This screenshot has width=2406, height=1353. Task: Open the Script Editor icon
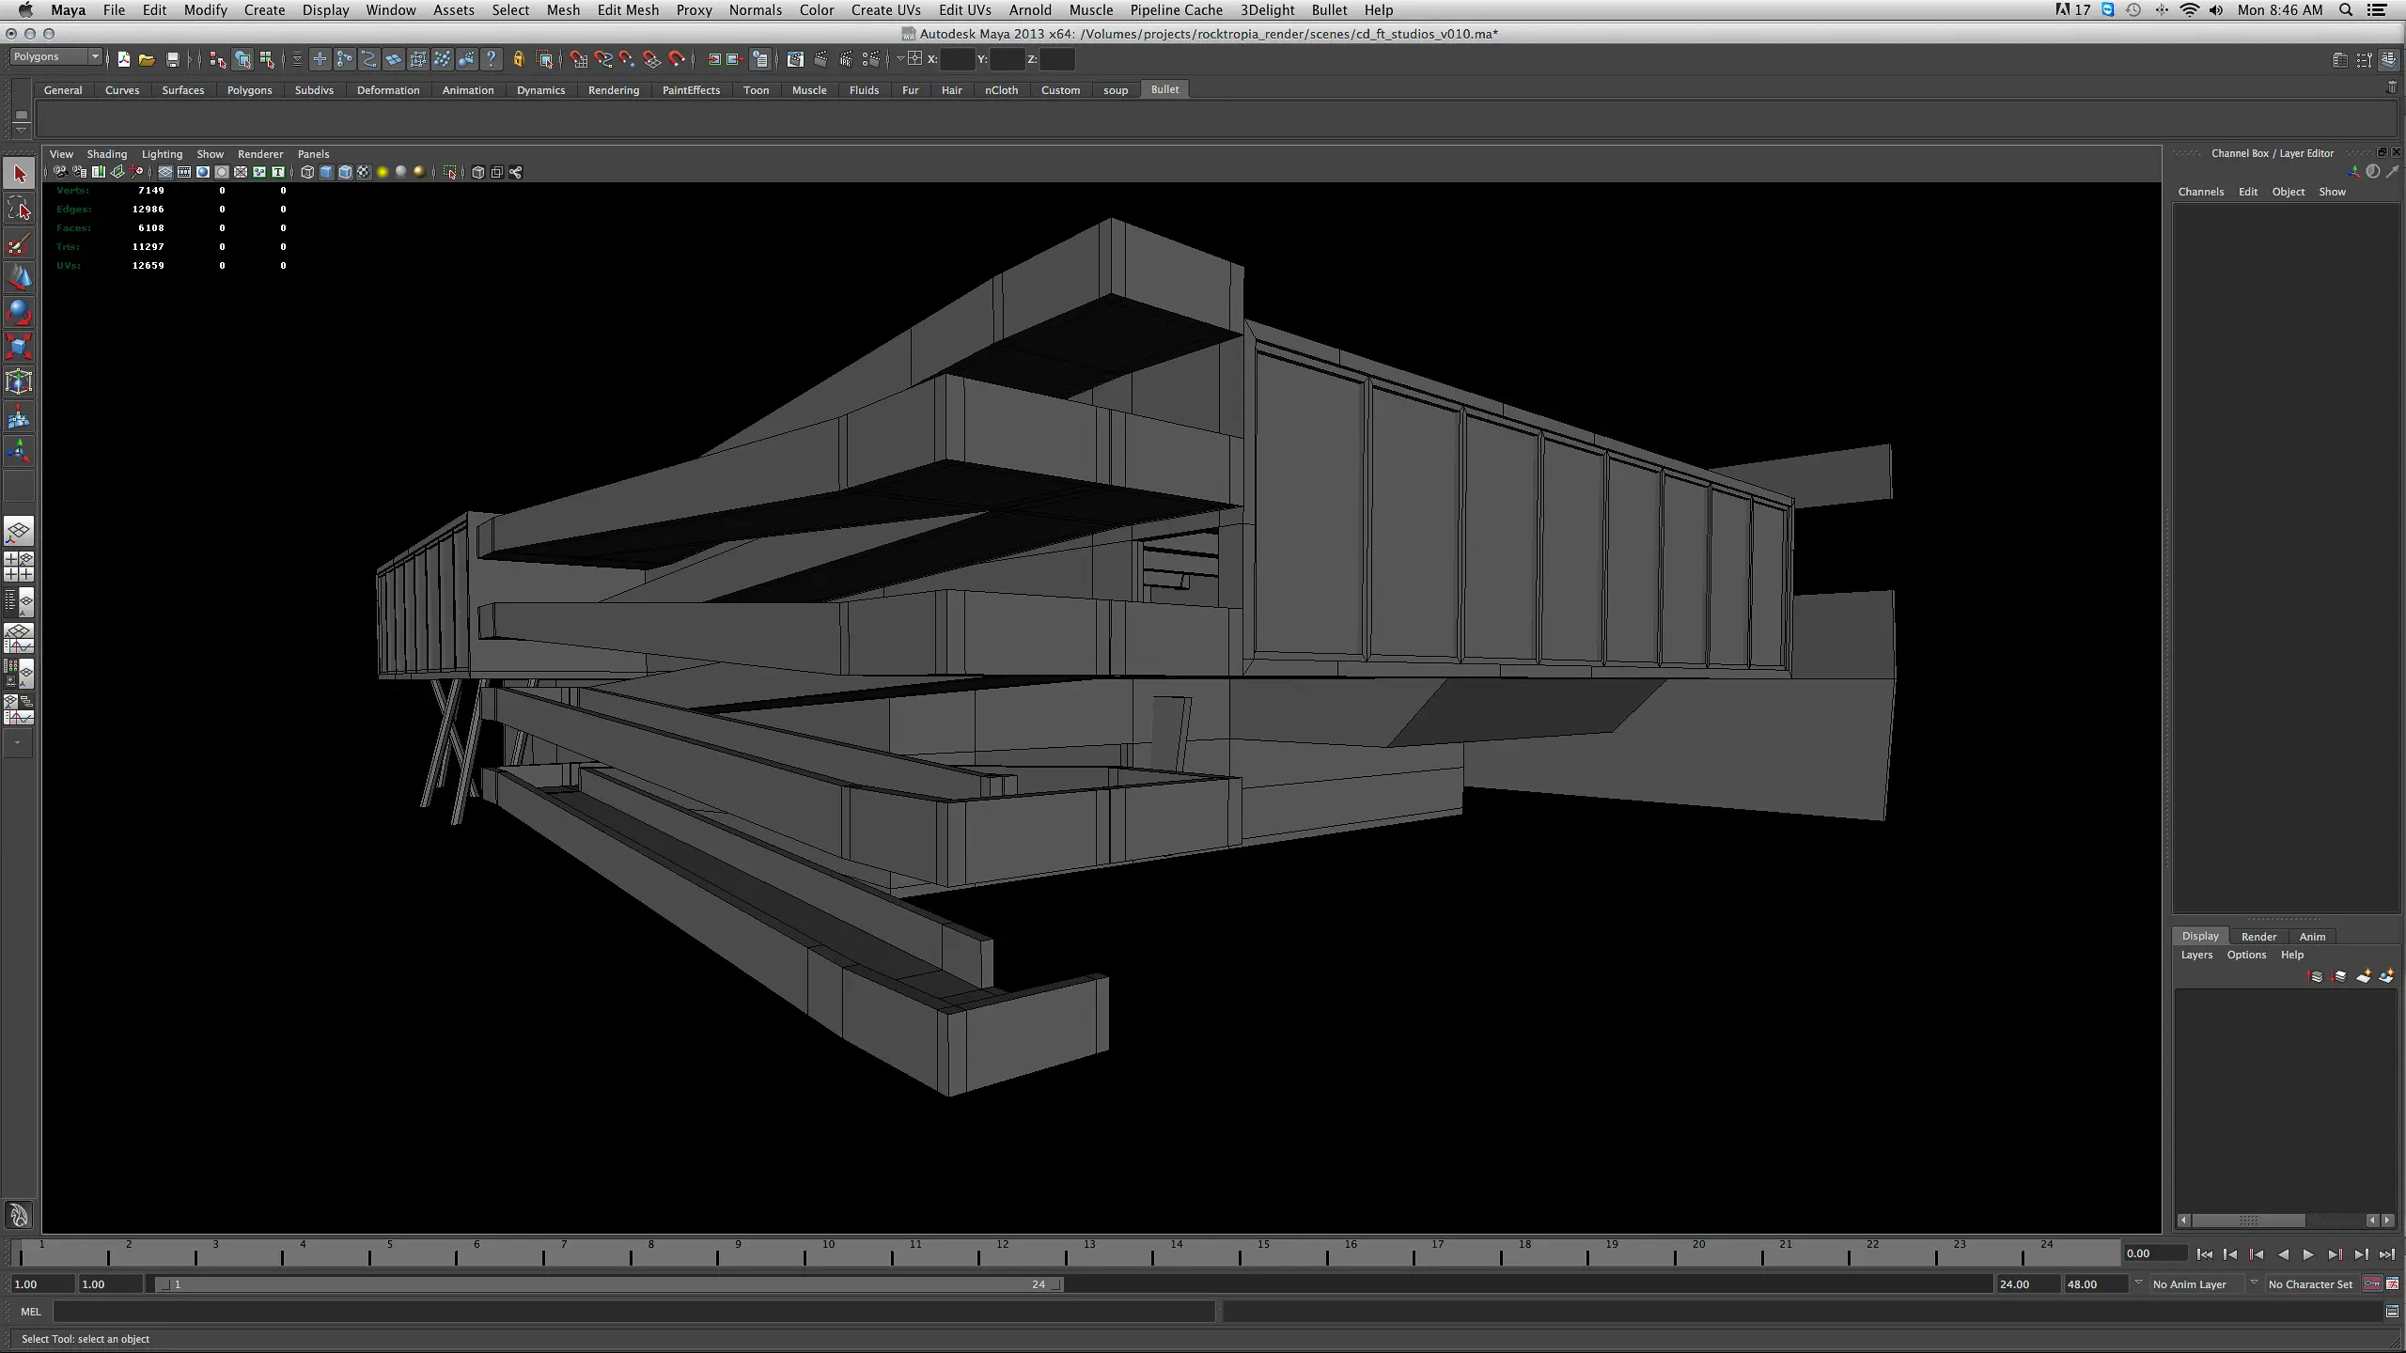[x=2392, y=1312]
